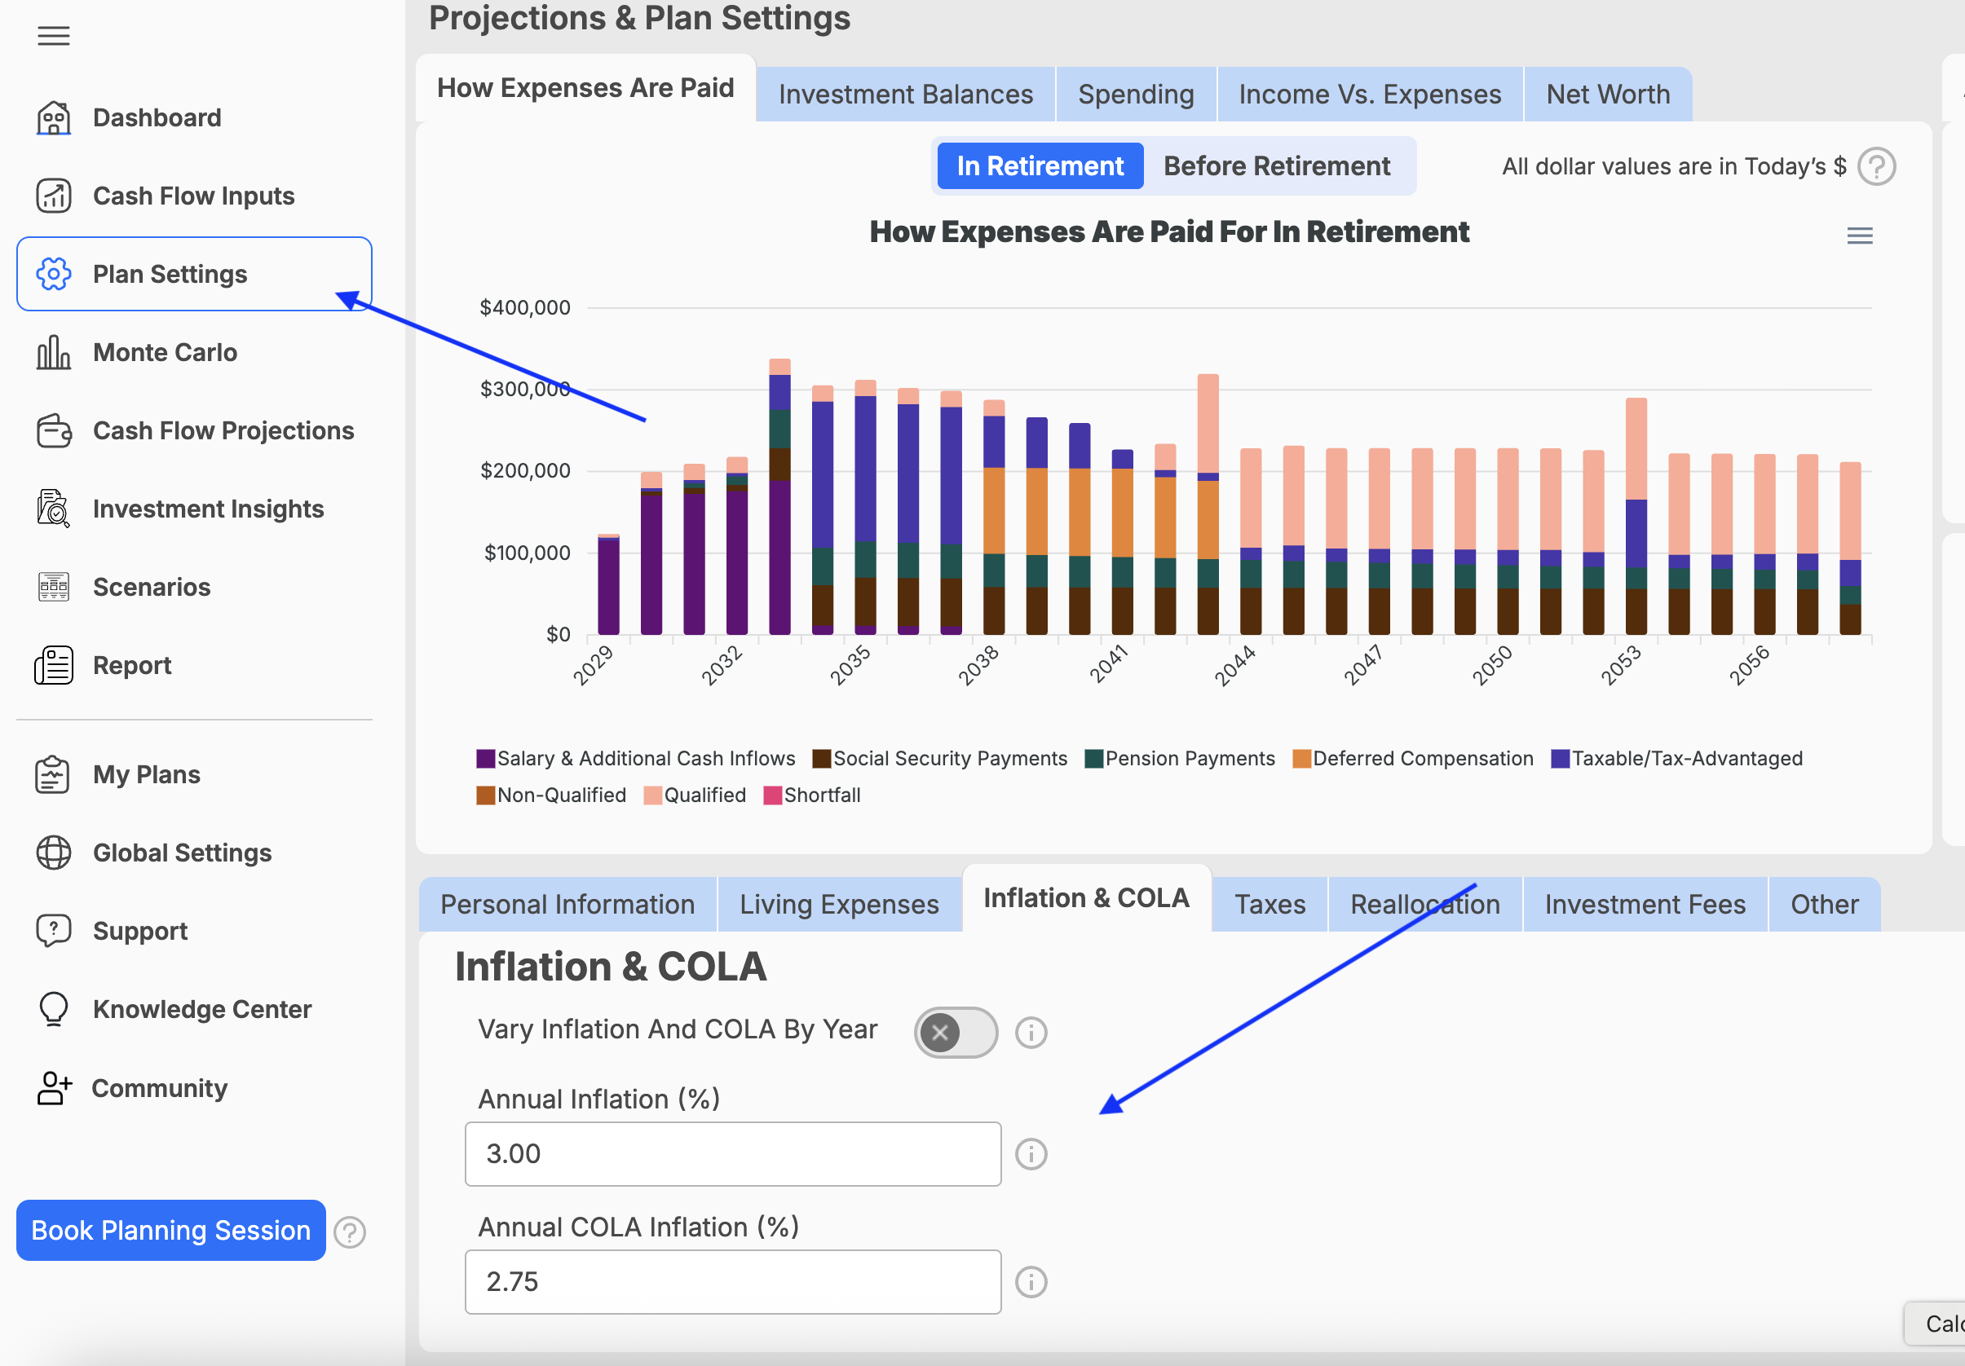
Task: Open the sidebar hamburger menu
Action: pyautogui.click(x=53, y=36)
